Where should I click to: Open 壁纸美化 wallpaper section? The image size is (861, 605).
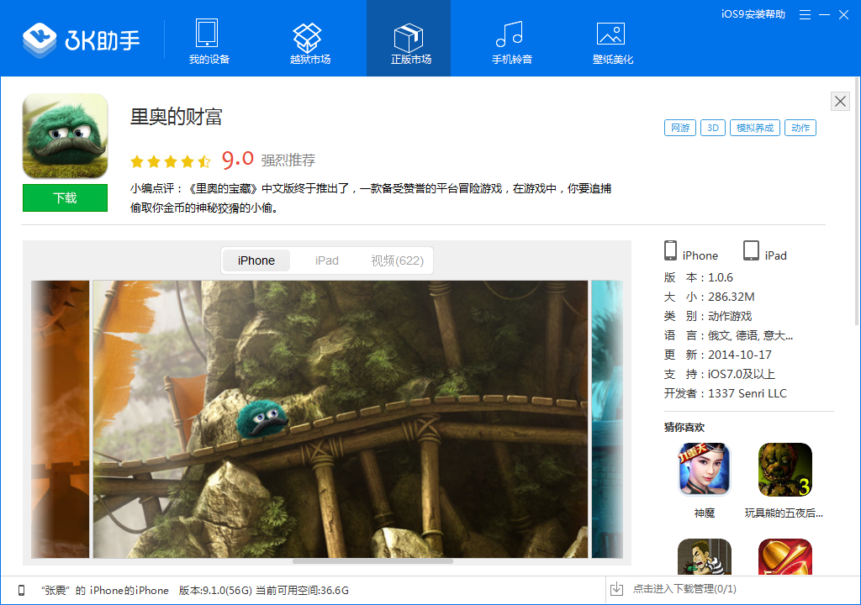612,42
